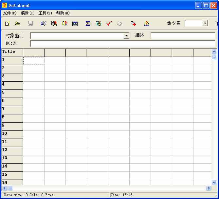Viewport: 219px width, 199px height.
Task: Click the New file toolbar icon
Action: coord(7,24)
